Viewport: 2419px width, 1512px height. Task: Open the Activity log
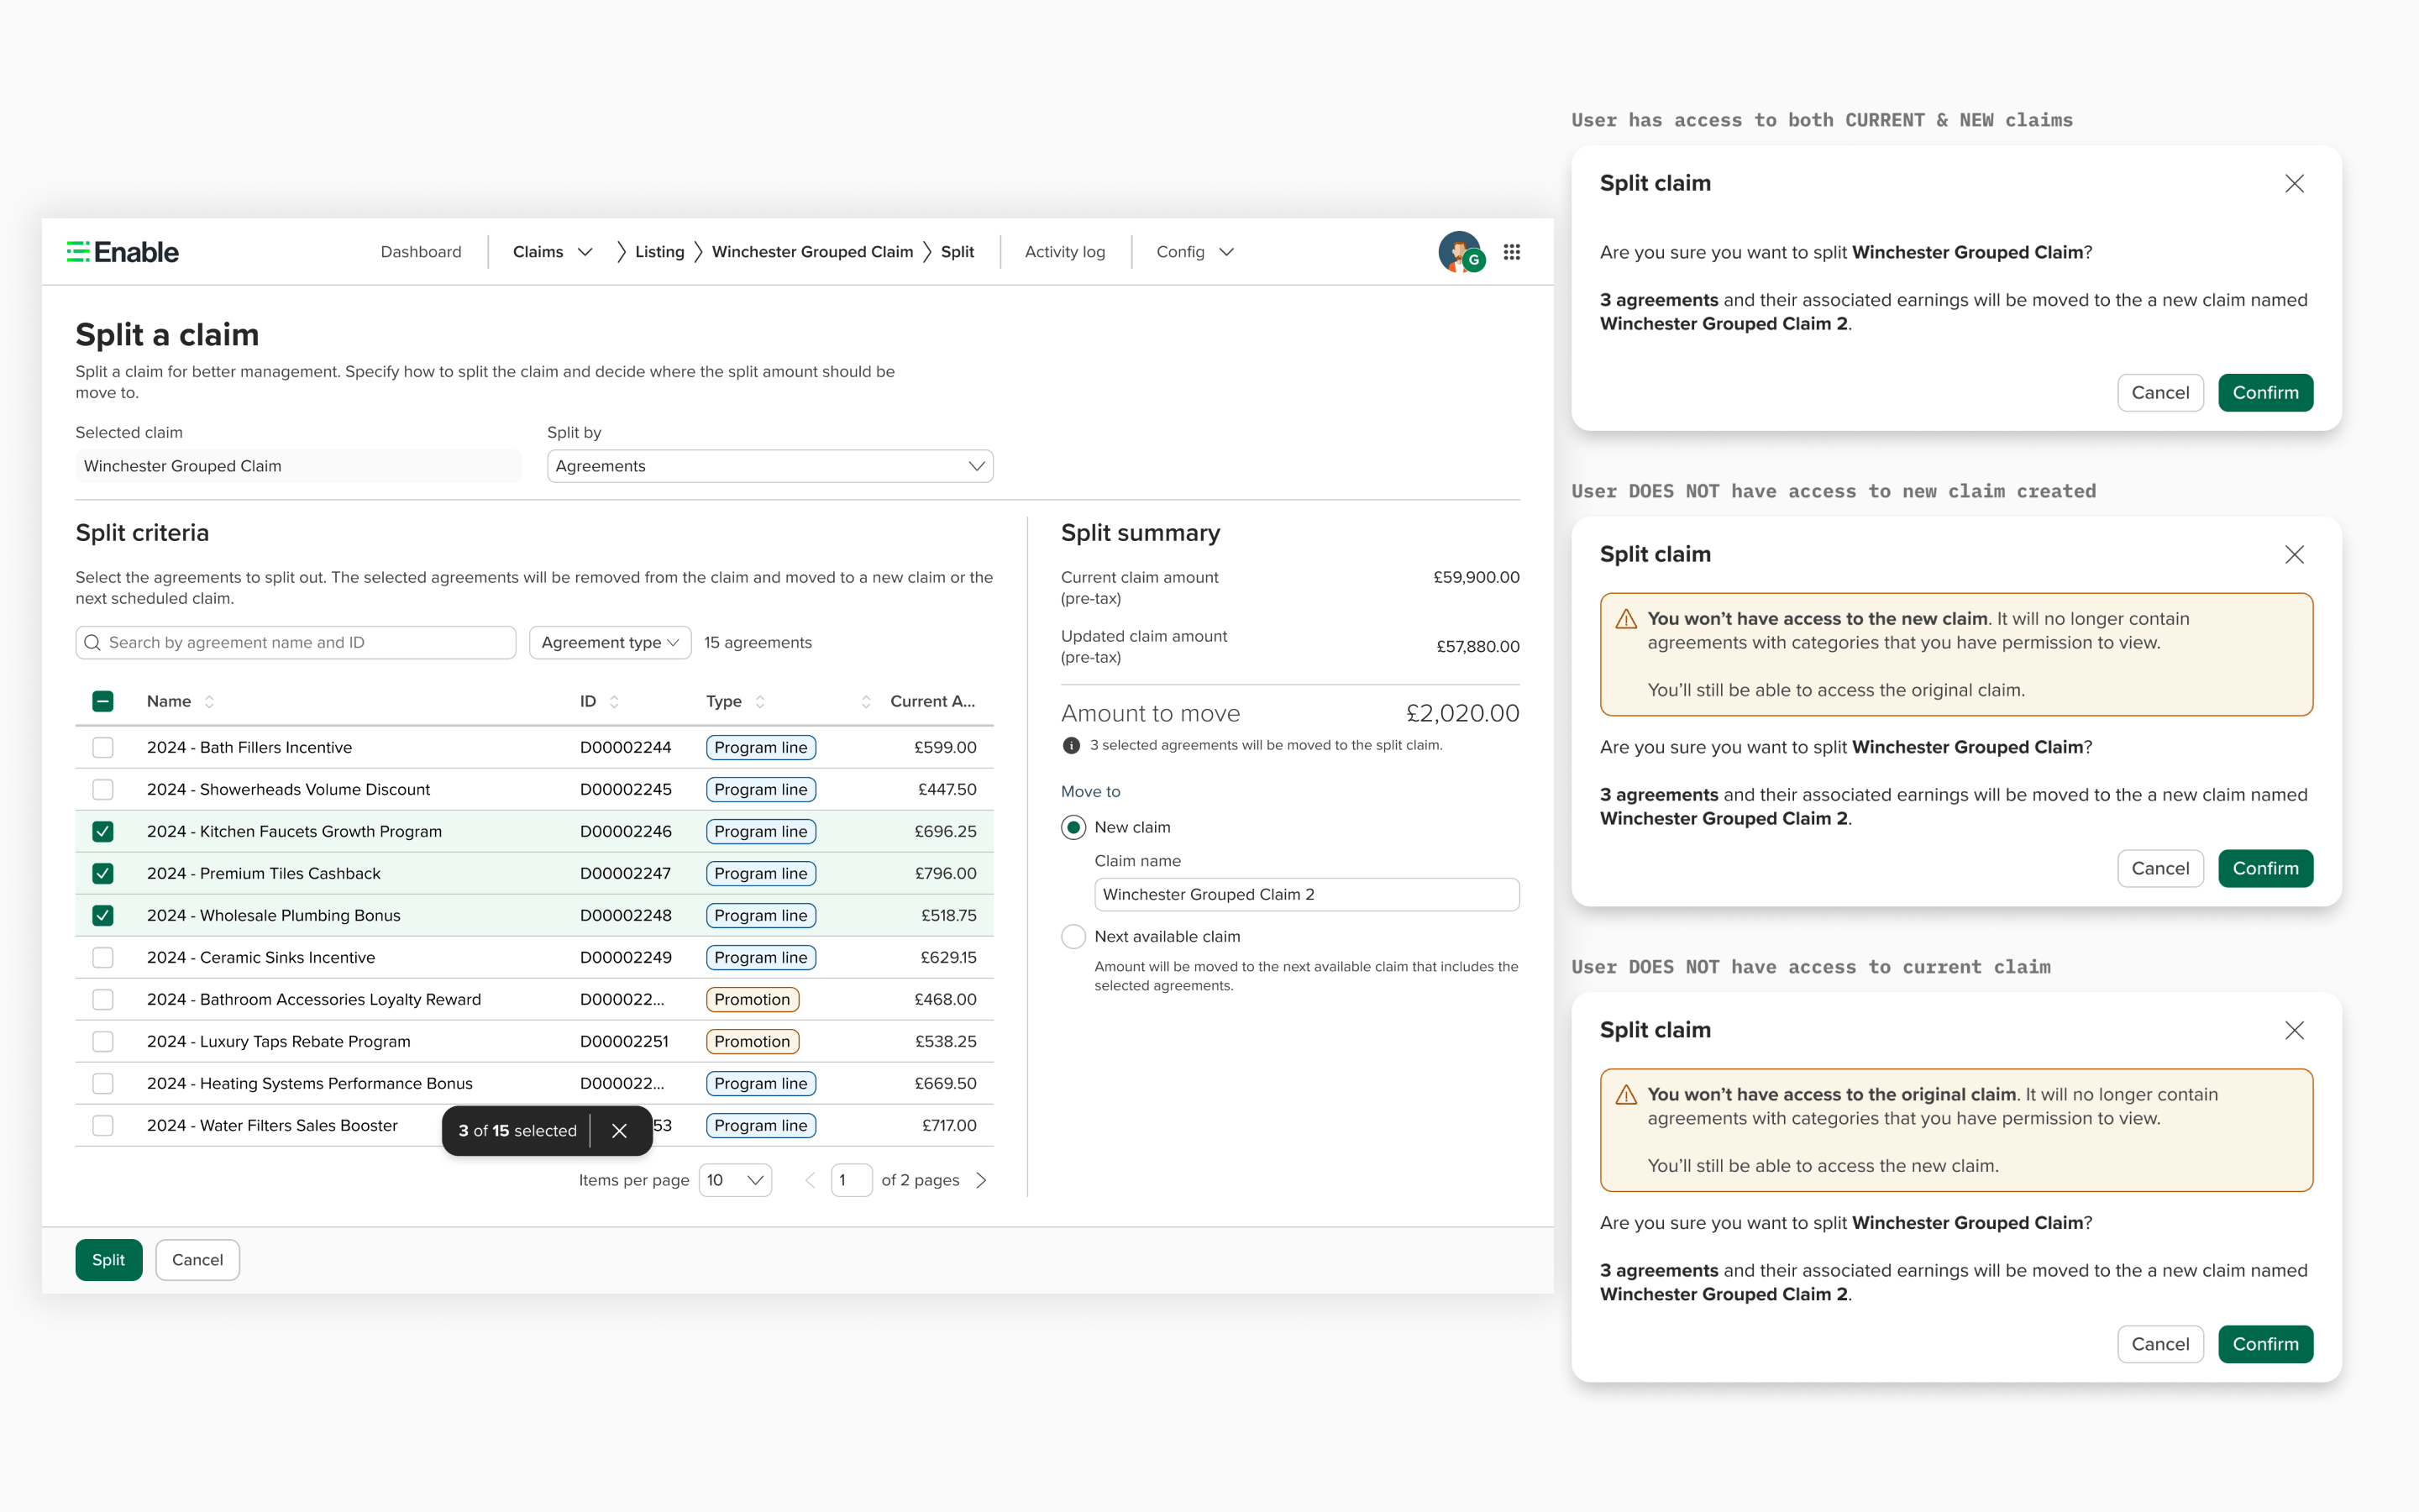[1064, 252]
